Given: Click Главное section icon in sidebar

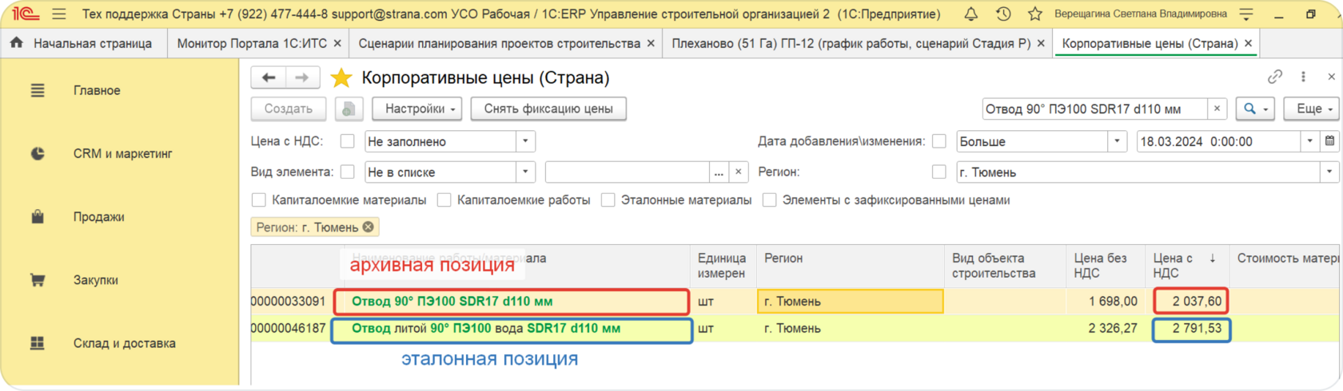Looking at the screenshot, I should [38, 90].
